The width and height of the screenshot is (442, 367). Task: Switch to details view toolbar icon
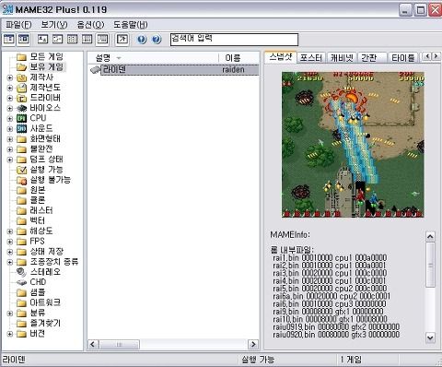[x=87, y=39]
